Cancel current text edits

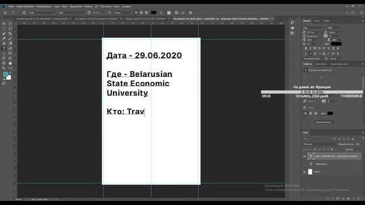tap(176, 13)
